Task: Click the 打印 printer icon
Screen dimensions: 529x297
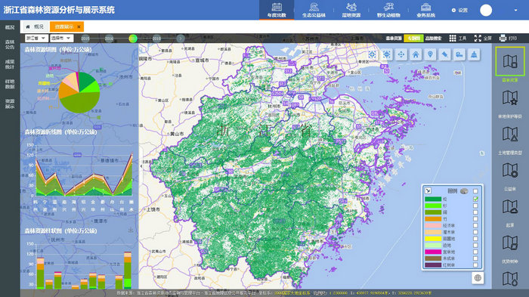Action: point(503,38)
